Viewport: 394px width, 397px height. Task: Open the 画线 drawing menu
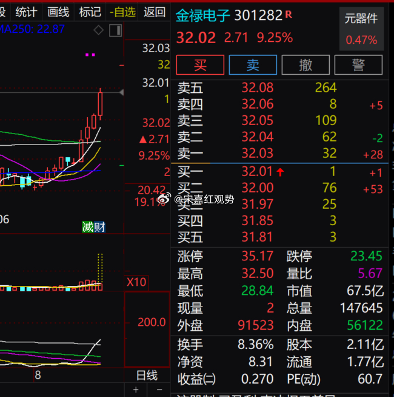[58, 12]
